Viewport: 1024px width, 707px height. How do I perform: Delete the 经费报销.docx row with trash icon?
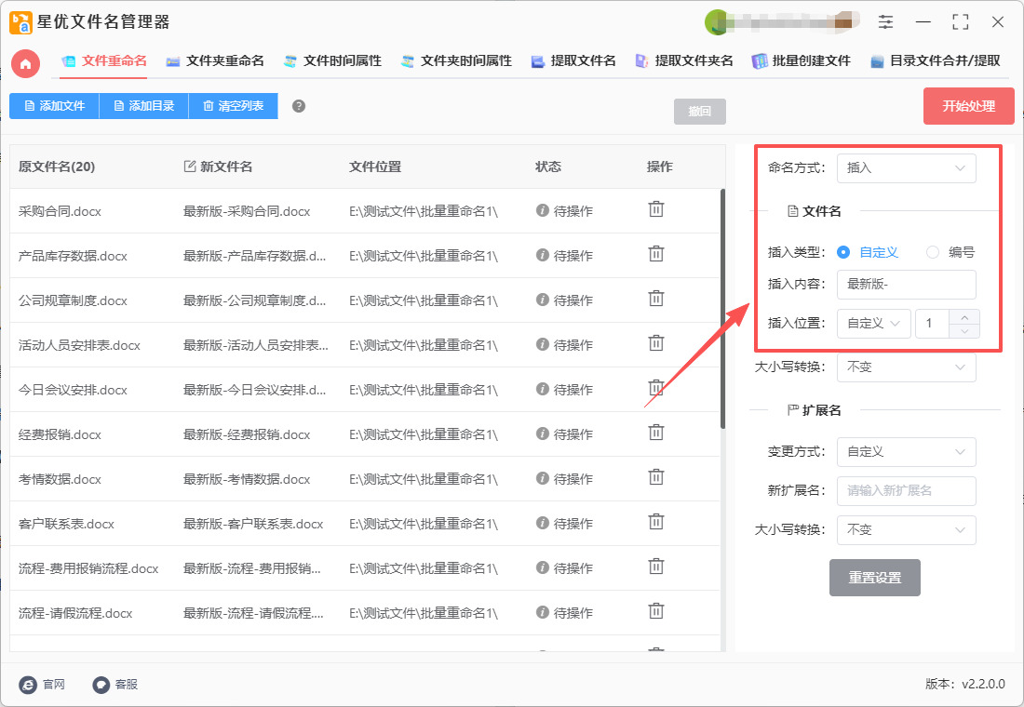click(x=655, y=433)
